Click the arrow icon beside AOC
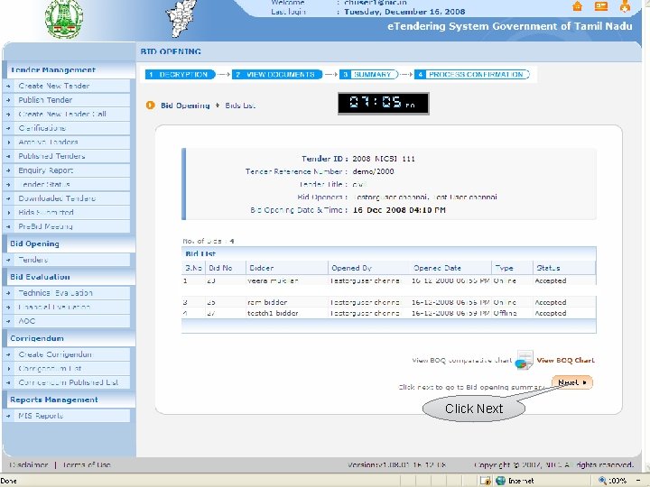The image size is (650, 487). pos(8,321)
